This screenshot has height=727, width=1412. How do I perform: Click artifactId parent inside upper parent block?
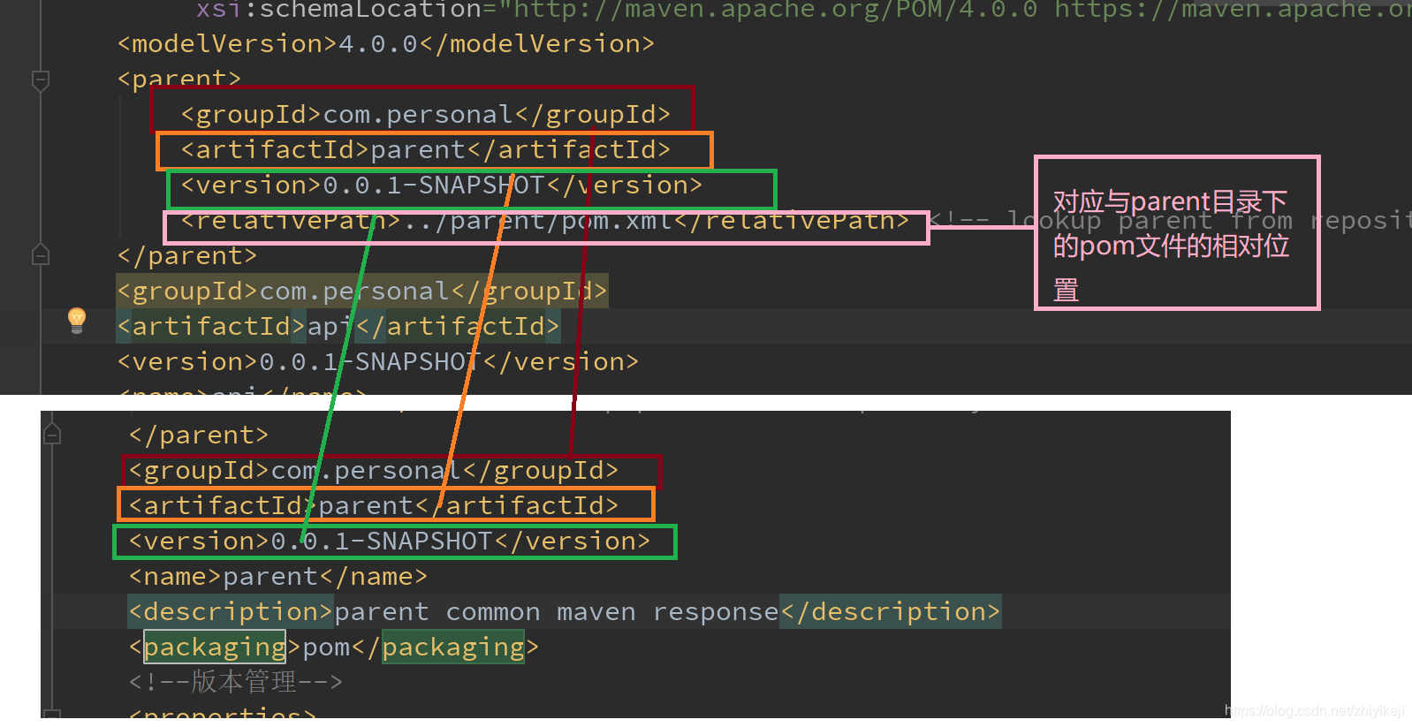tap(426, 150)
